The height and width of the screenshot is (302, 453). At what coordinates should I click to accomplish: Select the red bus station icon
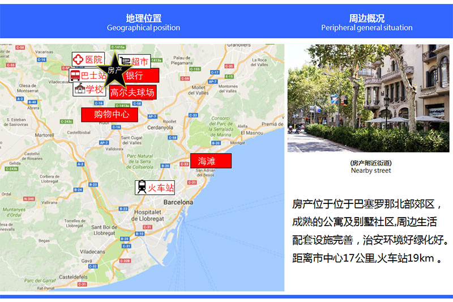(x=75, y=75)
